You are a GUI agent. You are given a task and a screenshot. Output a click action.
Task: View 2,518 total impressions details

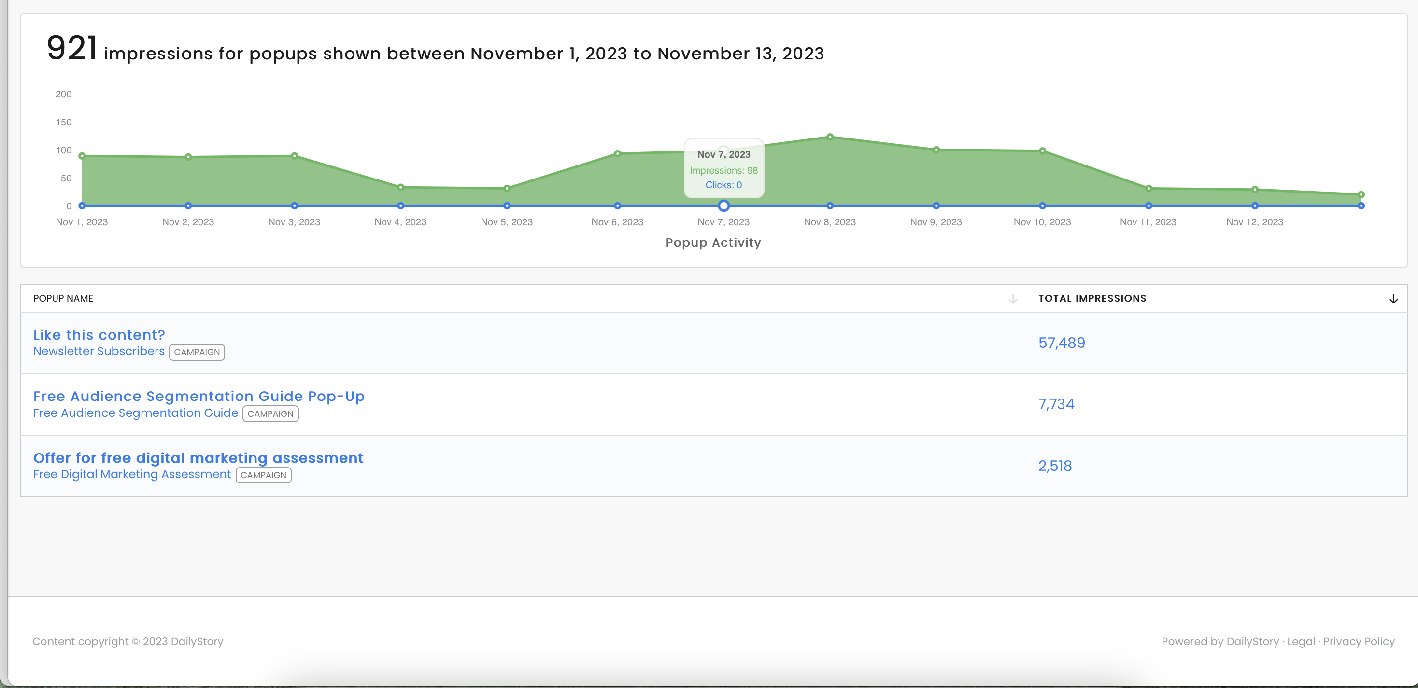(1055, 466)
